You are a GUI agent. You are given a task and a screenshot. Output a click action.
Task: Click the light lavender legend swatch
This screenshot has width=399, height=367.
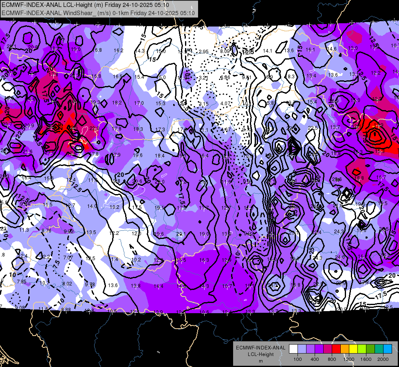pos(302,349)
